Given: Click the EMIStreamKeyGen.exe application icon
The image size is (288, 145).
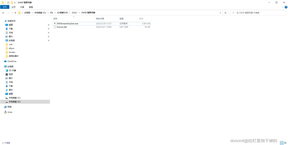Looking at the screenshot, I should pos(55,23).
